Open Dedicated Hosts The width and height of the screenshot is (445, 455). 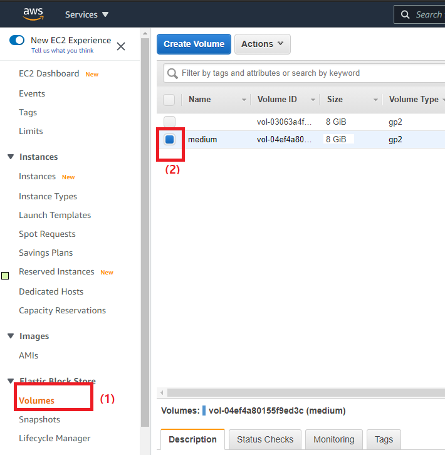51,291
